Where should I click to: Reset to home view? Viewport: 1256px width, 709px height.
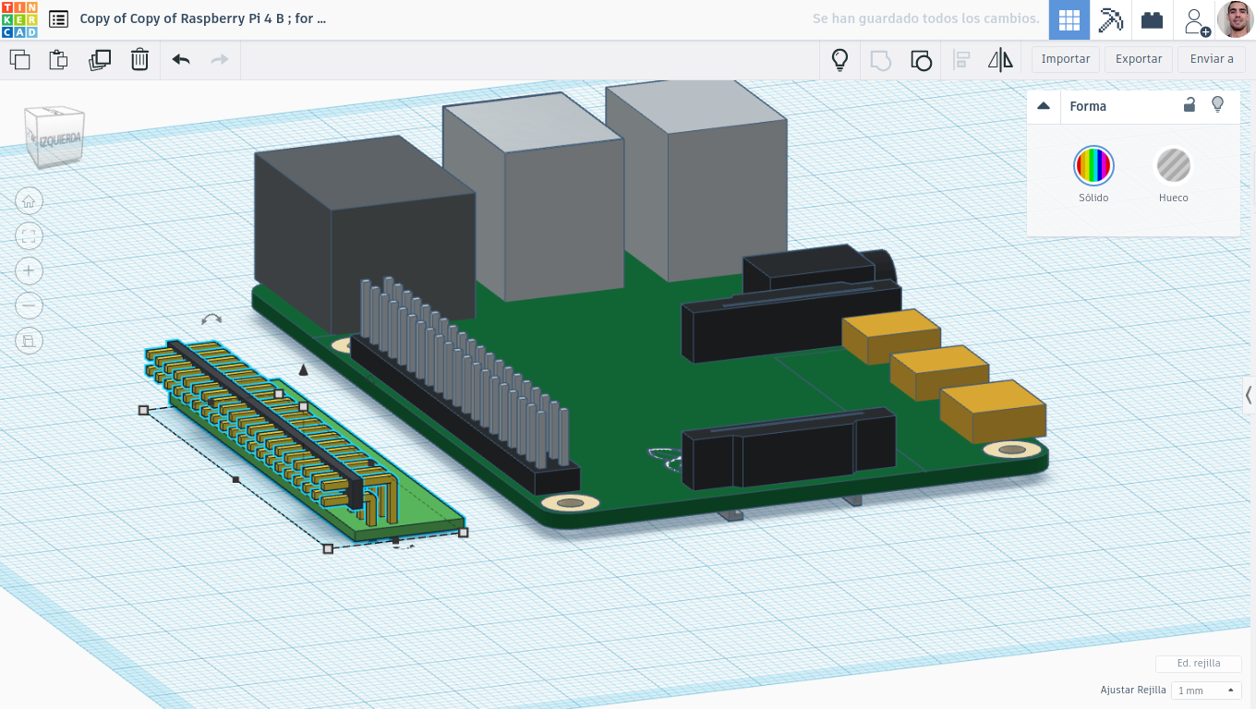29,201
